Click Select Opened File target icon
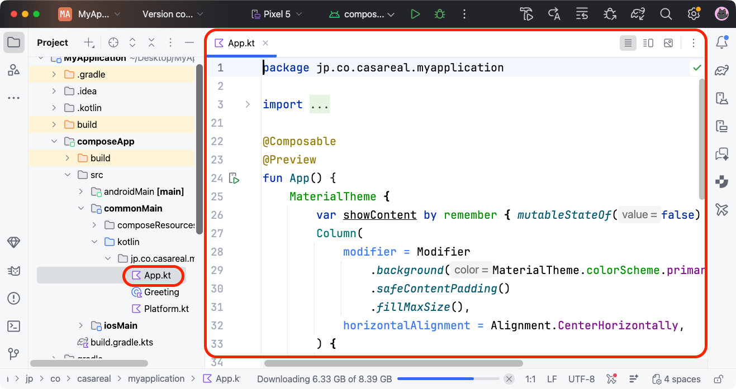Image resolution: width=736 pixels, height=389 pixels. point(113,42)
